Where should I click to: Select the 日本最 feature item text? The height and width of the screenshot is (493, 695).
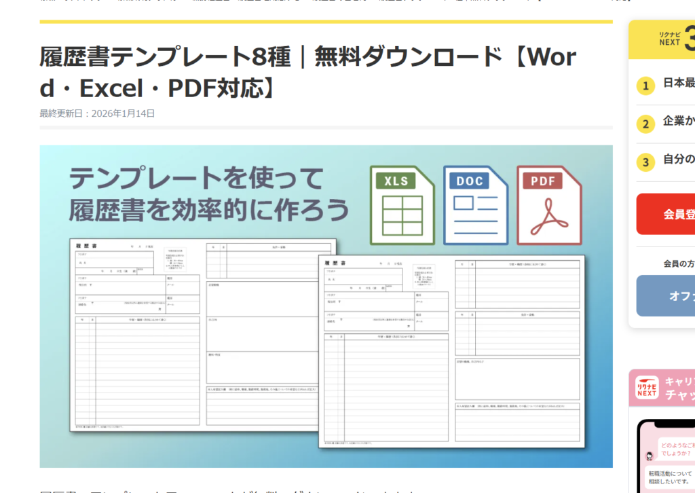pyautogui.click(x=678, y=83)
